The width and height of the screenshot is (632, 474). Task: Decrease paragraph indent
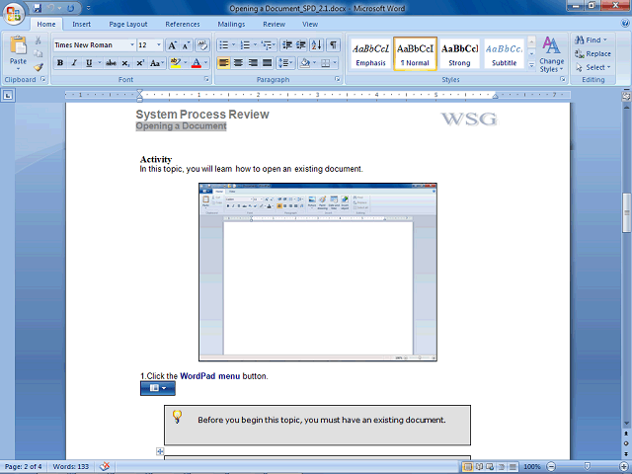point(287,45)
